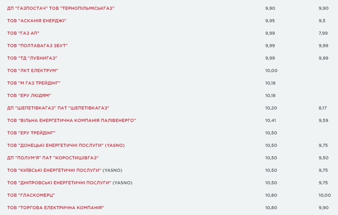Open ТОВ "АСКАНІЯ ЕНЕРДЖІ" supplier link
Viewport: 338px width, 215px height.
pos(37,21)
